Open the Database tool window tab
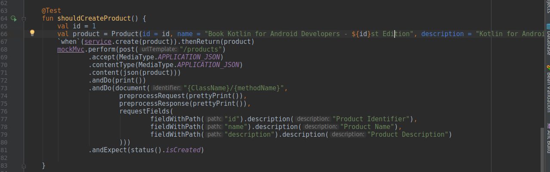This screenshot has width=550, height=172. click(x=547, y=40)
